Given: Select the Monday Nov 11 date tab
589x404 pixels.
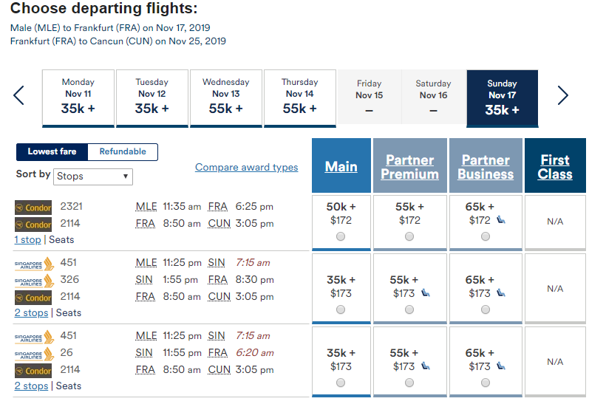Looking at the screenshot, I should (x=78, y=97).
